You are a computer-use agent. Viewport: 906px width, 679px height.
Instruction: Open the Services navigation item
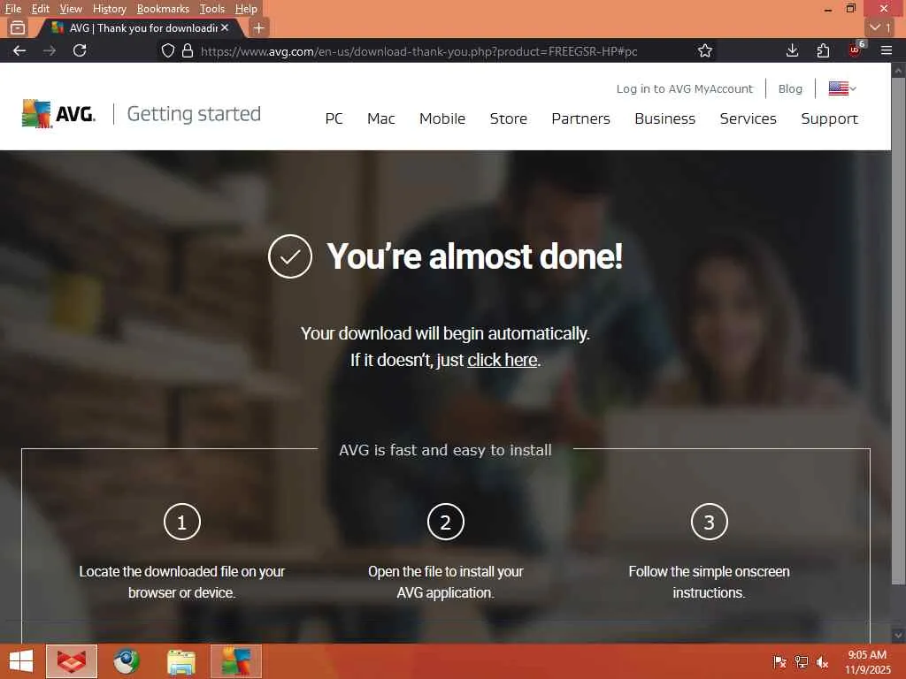(x=749, y=118)
